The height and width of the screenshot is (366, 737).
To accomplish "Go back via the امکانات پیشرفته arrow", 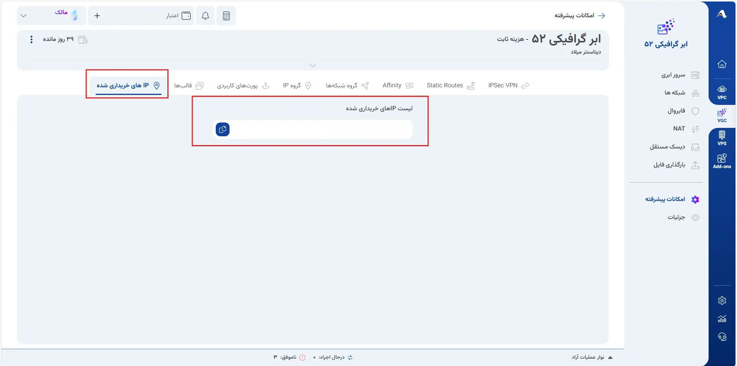I will (601, 16).
